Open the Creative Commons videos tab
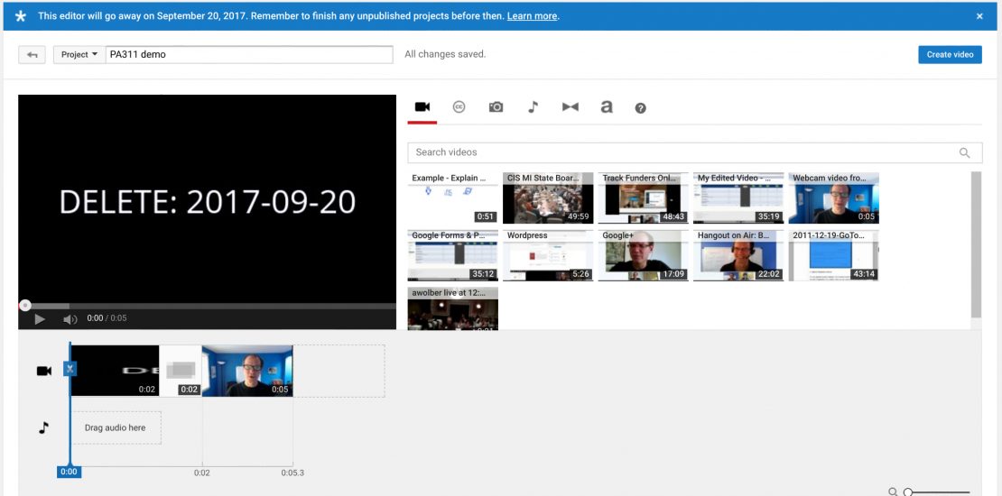The image size is (1002, 496). [459, 107]
